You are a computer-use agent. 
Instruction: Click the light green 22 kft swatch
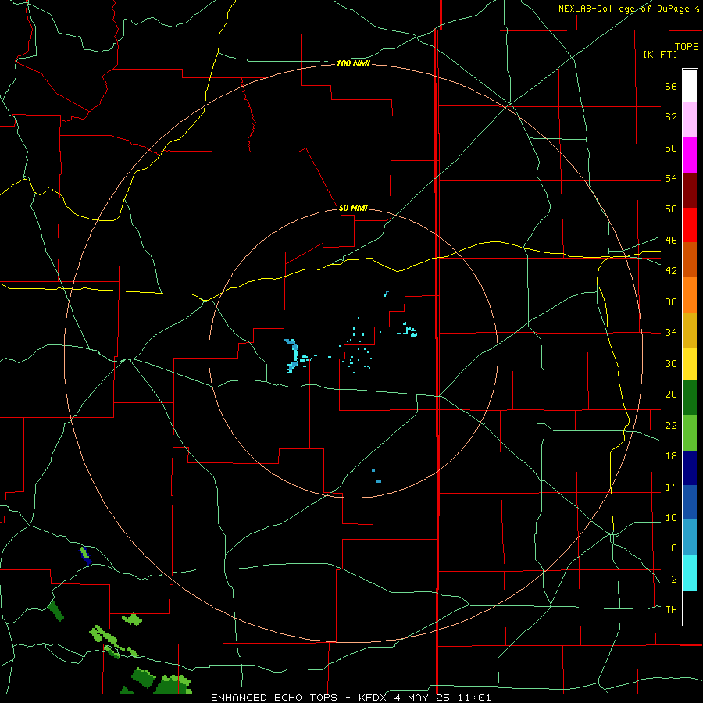(x=690, y=433)
